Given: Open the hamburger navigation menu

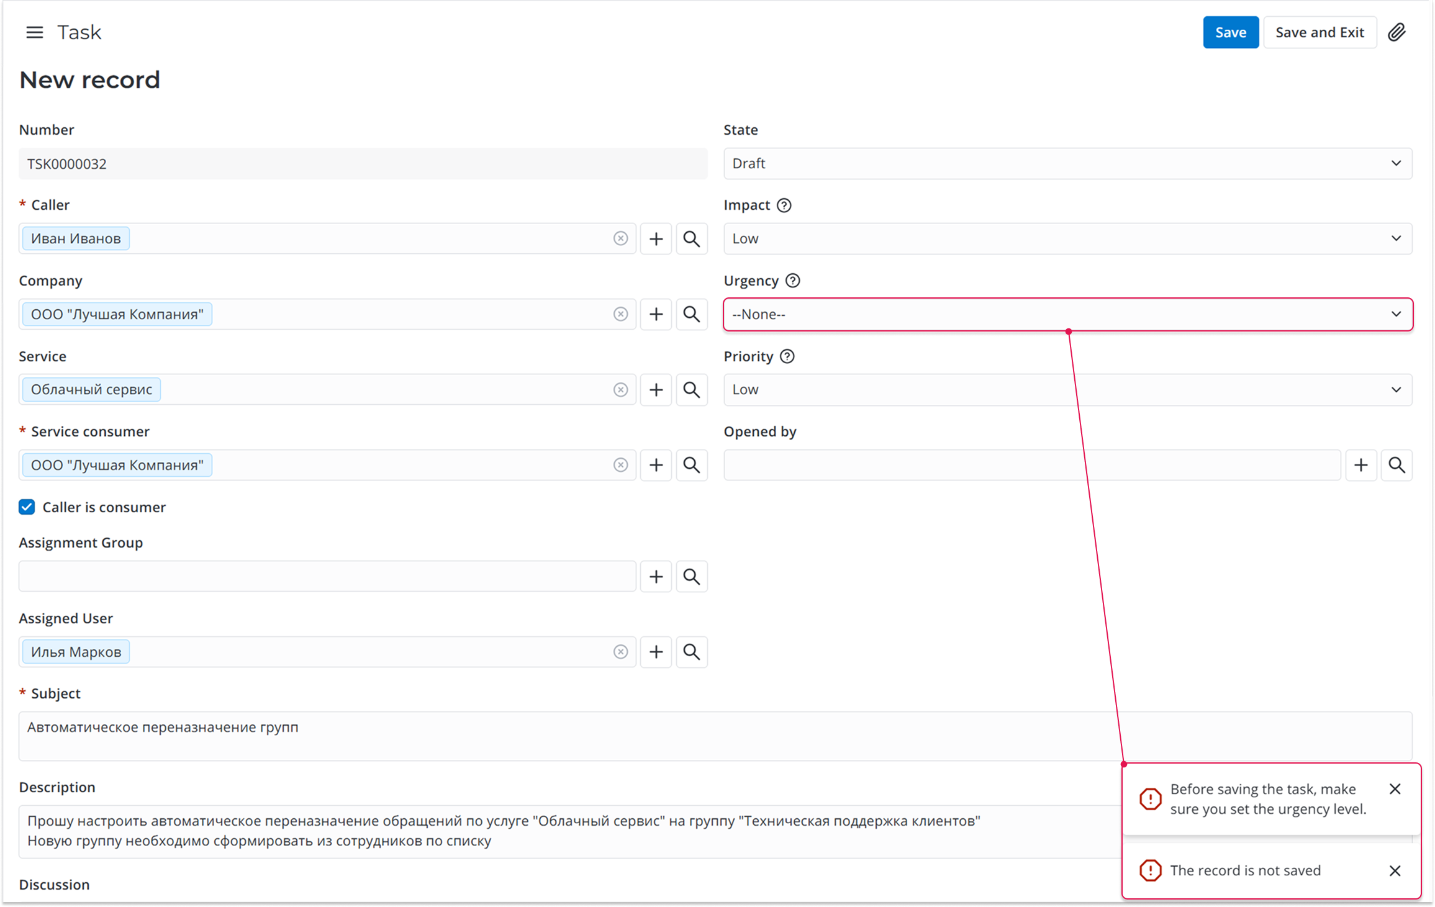Looking at the screenshot, I should 35,32.
